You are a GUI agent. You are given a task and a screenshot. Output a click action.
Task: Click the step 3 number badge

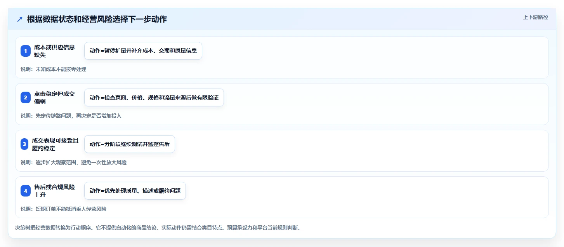pyautogui.click(x=24, y=144)
